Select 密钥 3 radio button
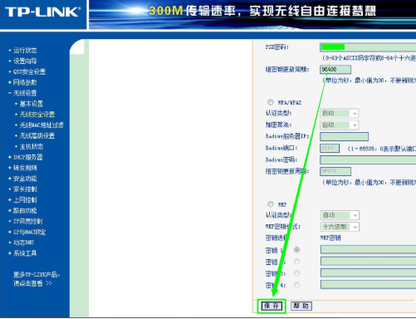Viewport: 416px width, 319px height. [296, 273]
